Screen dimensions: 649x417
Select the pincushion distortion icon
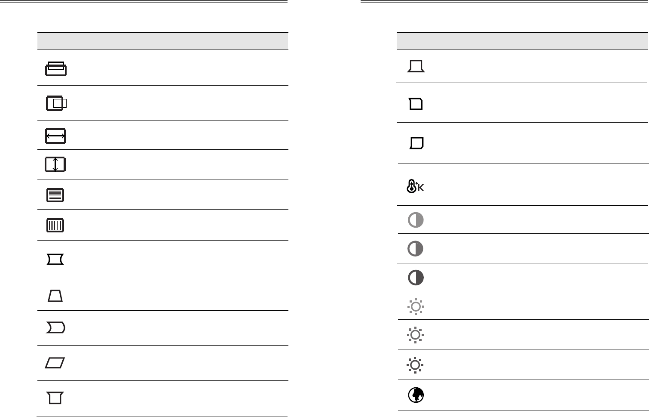pos(55,259)
